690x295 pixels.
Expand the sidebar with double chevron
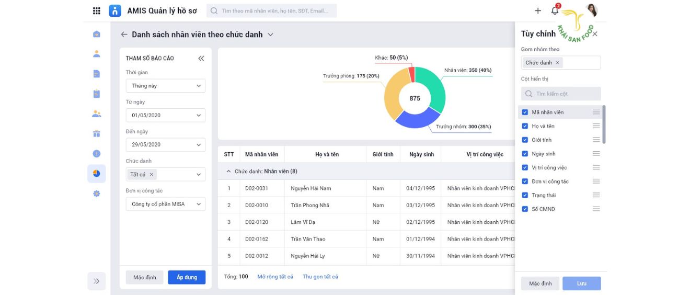point(96,281)
